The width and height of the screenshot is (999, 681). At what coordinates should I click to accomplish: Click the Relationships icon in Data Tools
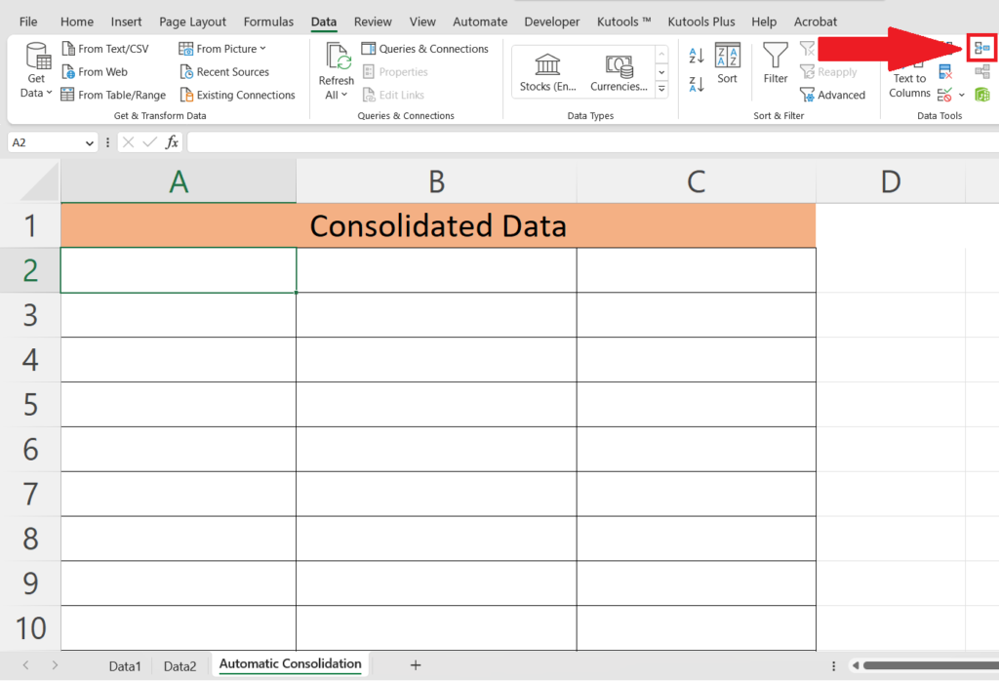coord(981,71)
